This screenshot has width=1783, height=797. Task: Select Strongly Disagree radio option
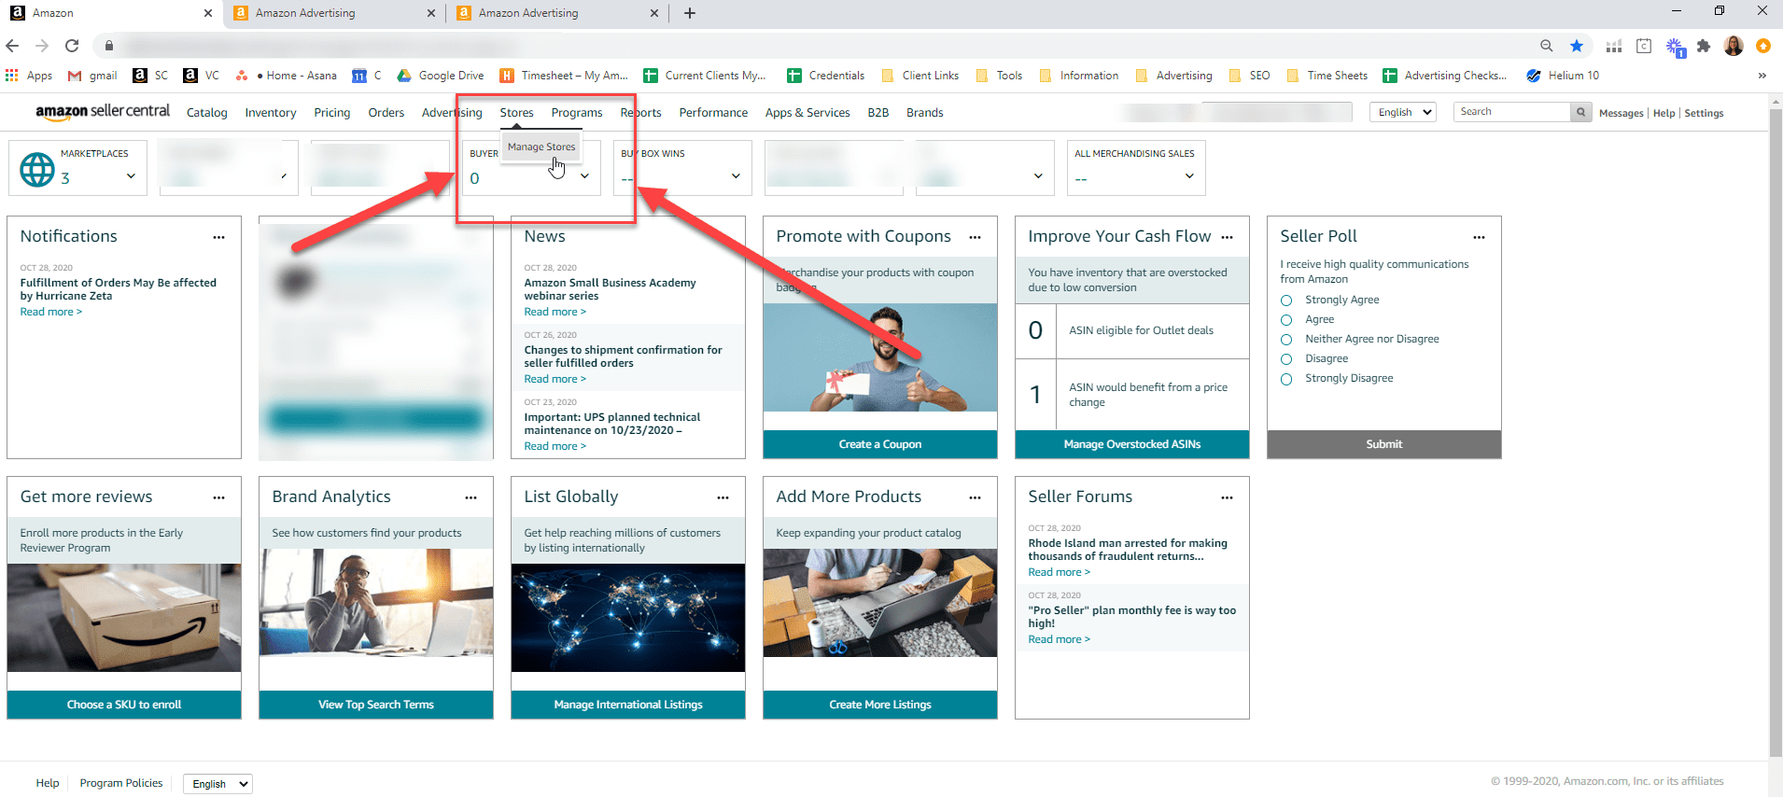click(1286, 379)
